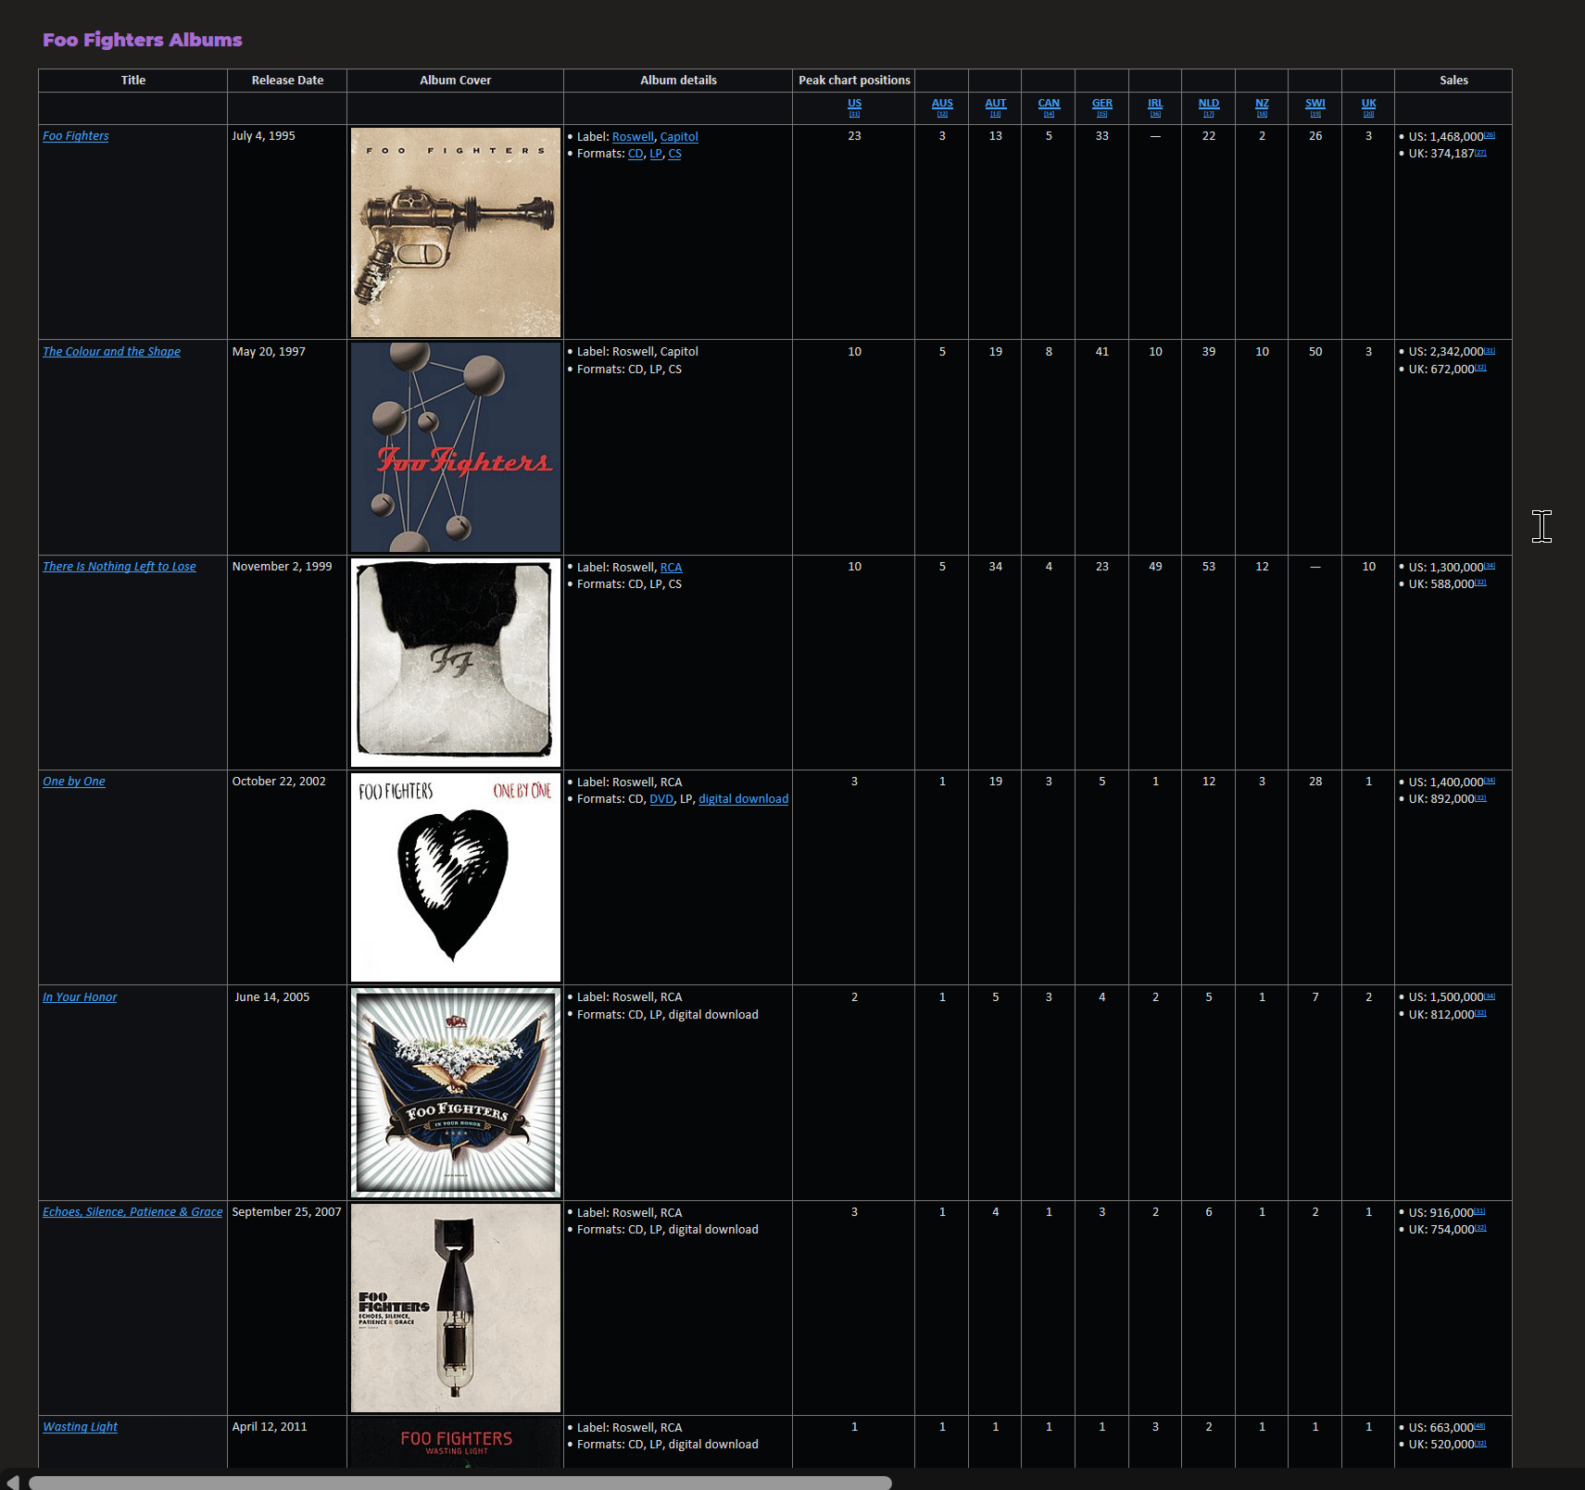Click the US: 916,000 sales figure

[1440, 1213]
